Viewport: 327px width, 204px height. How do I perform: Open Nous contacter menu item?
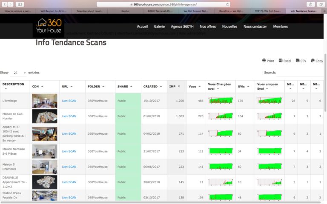click(x=255, y=26)
